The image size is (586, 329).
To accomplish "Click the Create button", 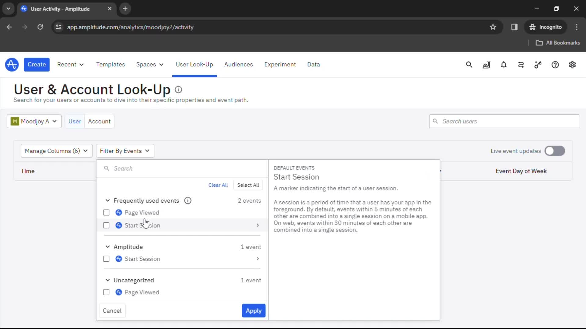I will 37,65.
